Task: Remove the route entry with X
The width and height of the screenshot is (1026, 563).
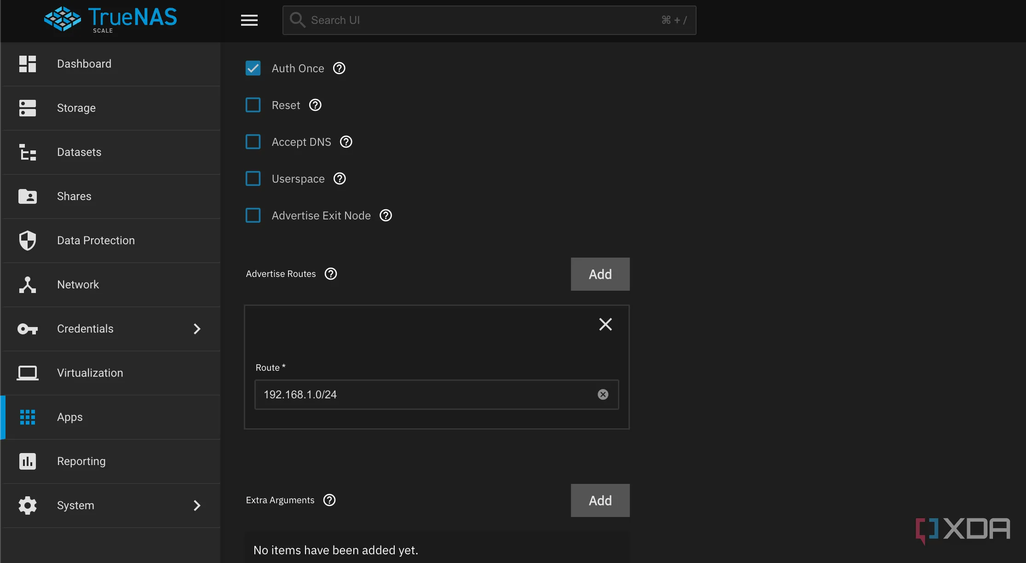Action: 605,324
